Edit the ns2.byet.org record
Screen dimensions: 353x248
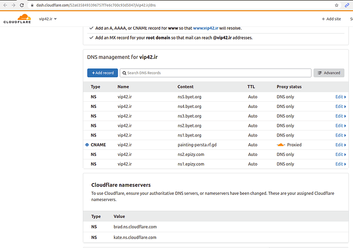tap(341, 126)
